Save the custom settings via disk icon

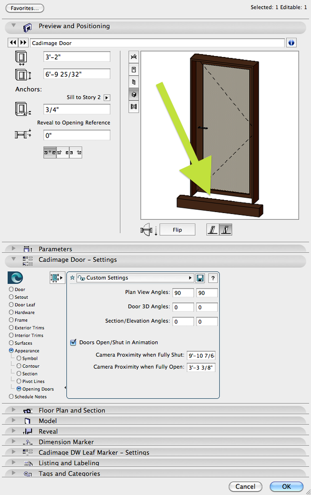click(x=200, y=278)
